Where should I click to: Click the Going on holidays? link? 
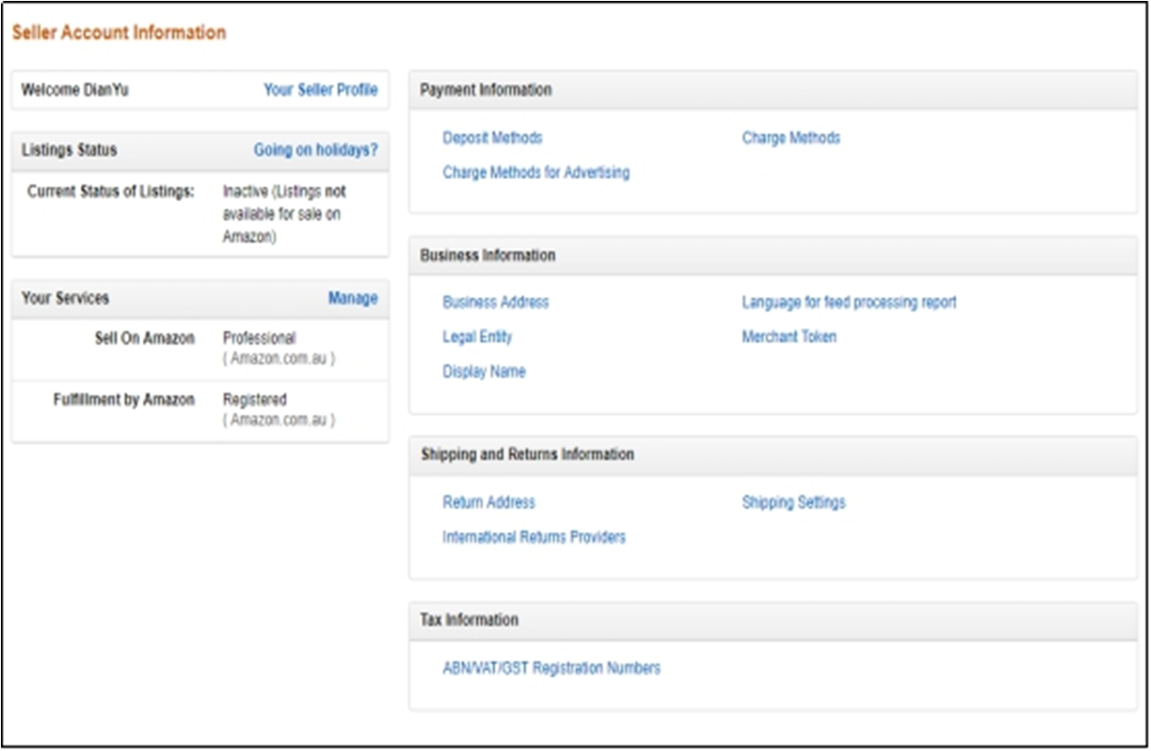point(315,150)
